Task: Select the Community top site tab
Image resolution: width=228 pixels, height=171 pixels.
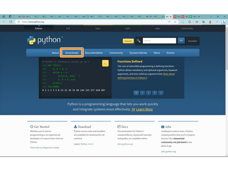Action: coord(187,28)
